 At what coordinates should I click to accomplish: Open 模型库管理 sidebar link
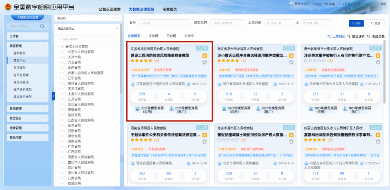(21, 82)
